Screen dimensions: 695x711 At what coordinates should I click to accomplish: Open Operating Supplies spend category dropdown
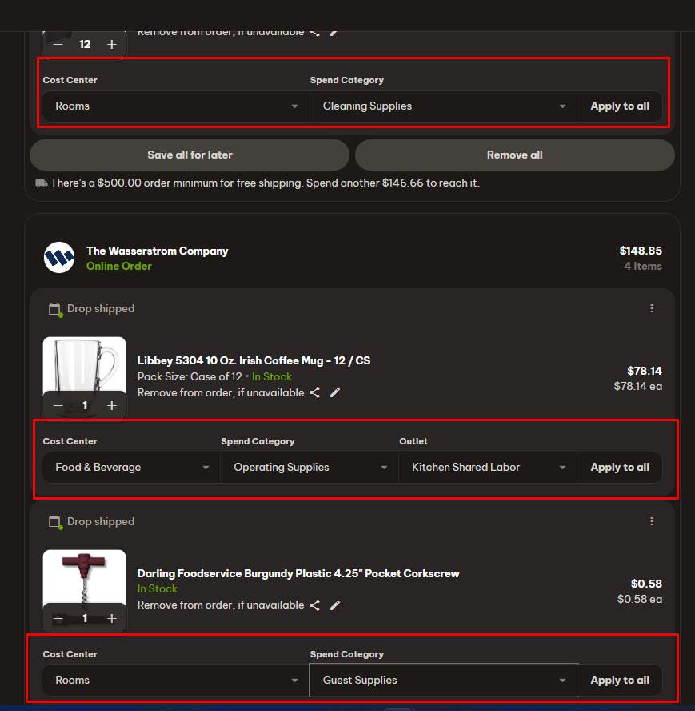(310, 468)
